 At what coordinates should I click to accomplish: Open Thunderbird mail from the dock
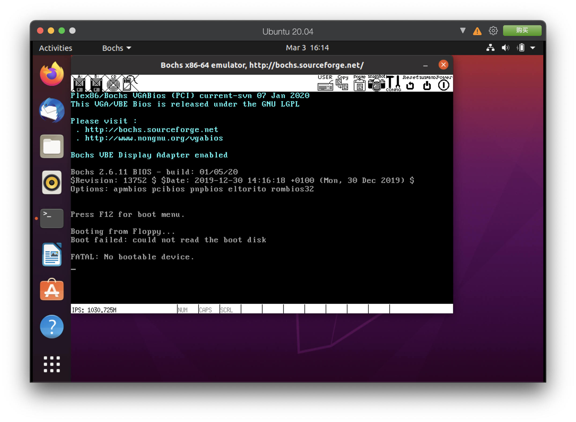pyautogui.click(x=52, y=110)
